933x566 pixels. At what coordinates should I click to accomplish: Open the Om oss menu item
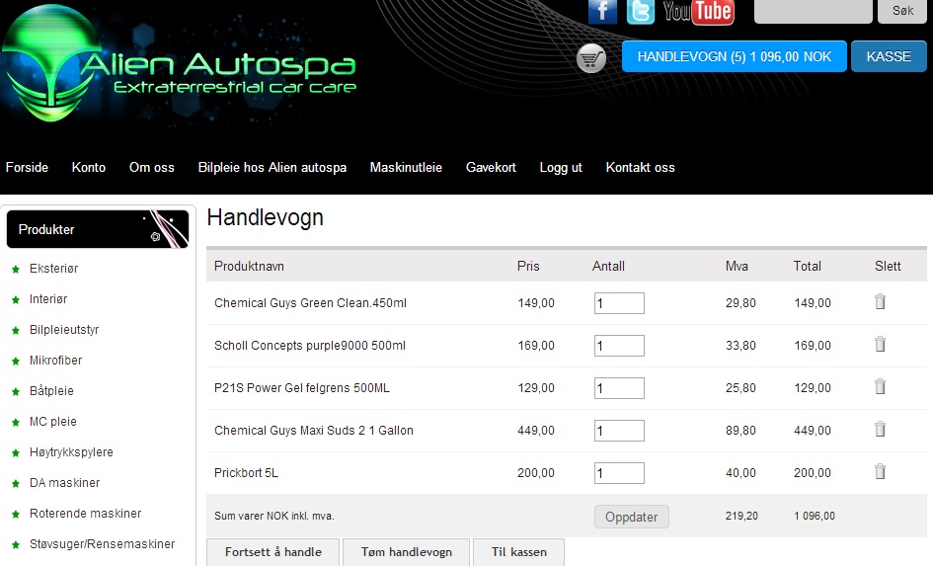pos(152,167)
